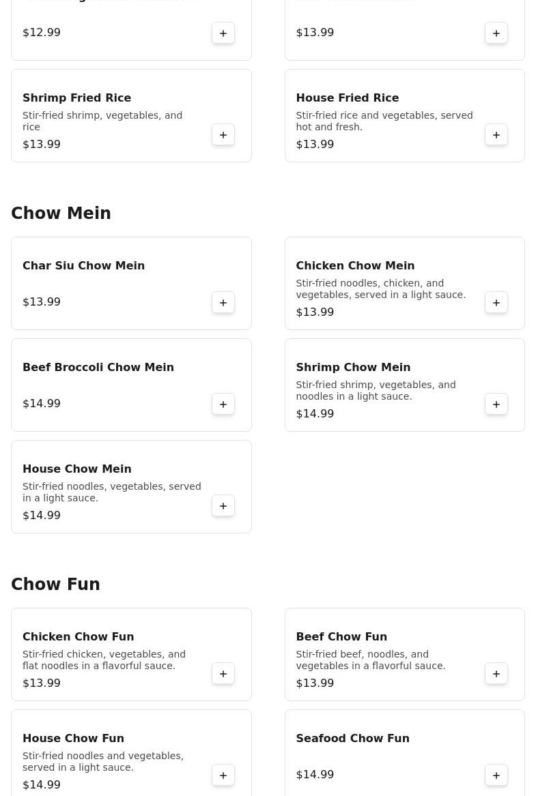Add House Fried Rice to order
Viewport: 536px width, 796px height.
coord(496,135)
